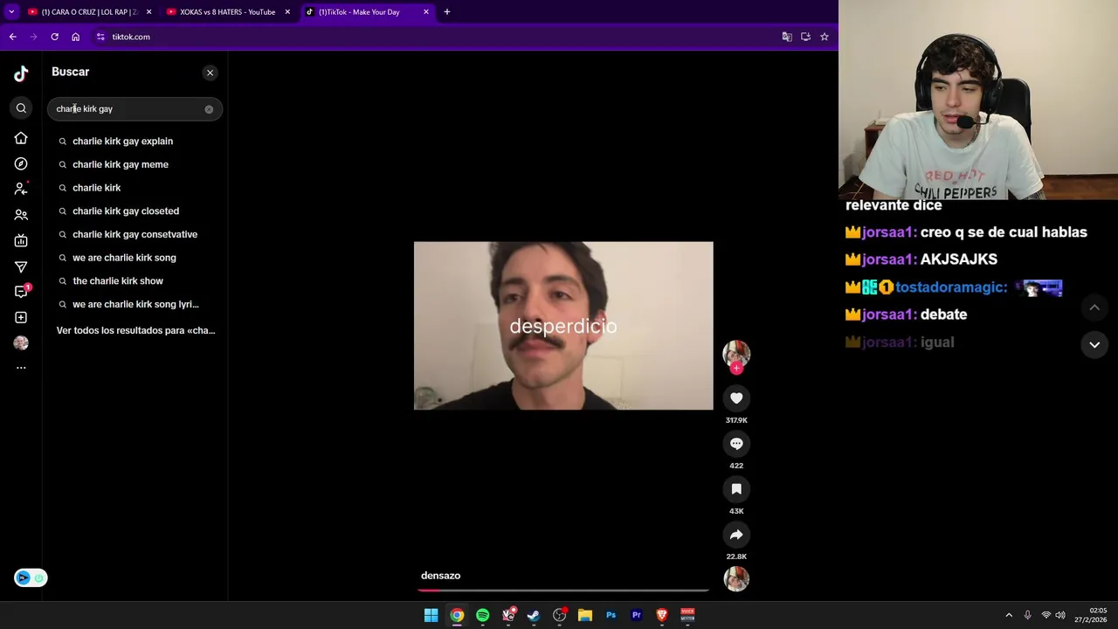Toggle the floating pill widget at bottom-left
Image resolution: width=1118 pixels, height=629 pixels.
(x=31, y=577)
